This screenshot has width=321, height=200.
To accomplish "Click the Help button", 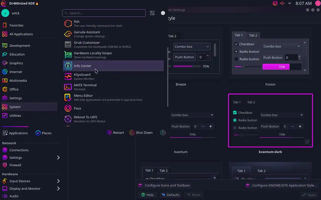I will tap(147, 195).
